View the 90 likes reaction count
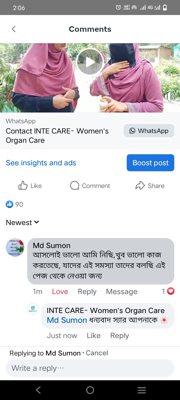 point(14,204)
